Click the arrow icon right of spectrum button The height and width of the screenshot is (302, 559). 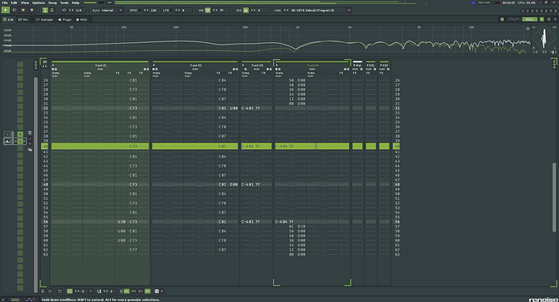click(x=541, y=19)
